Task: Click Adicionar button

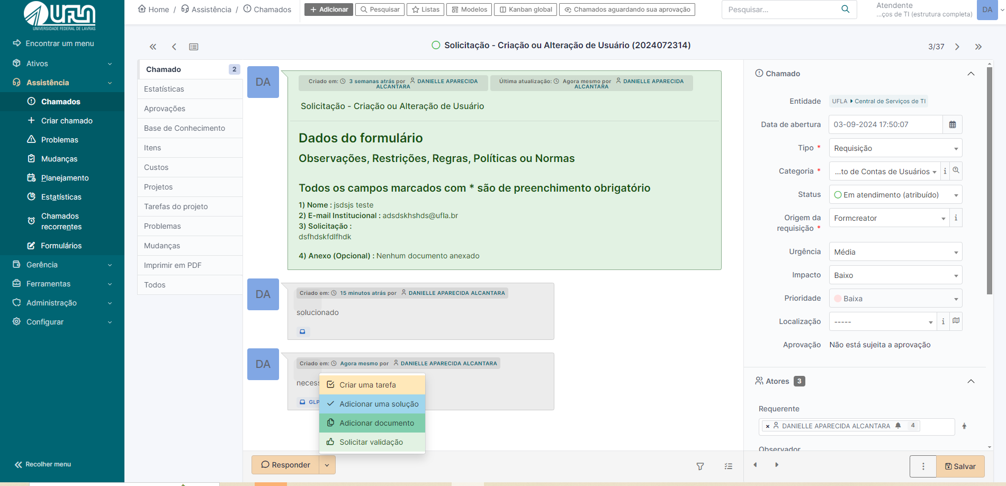Action: [329, 10]
